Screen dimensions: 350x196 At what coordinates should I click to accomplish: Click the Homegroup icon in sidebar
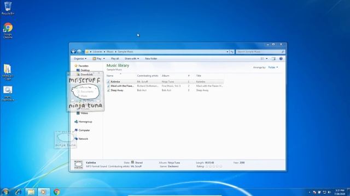(x=76, y=121)
